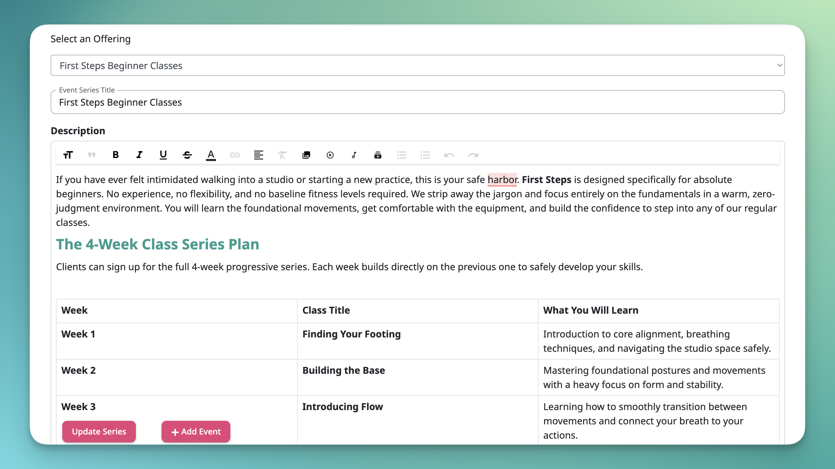Viewport: 835px width, 469px height.
Task: Click the 'Week 3' table cell
Action: [x=177, y=420]
